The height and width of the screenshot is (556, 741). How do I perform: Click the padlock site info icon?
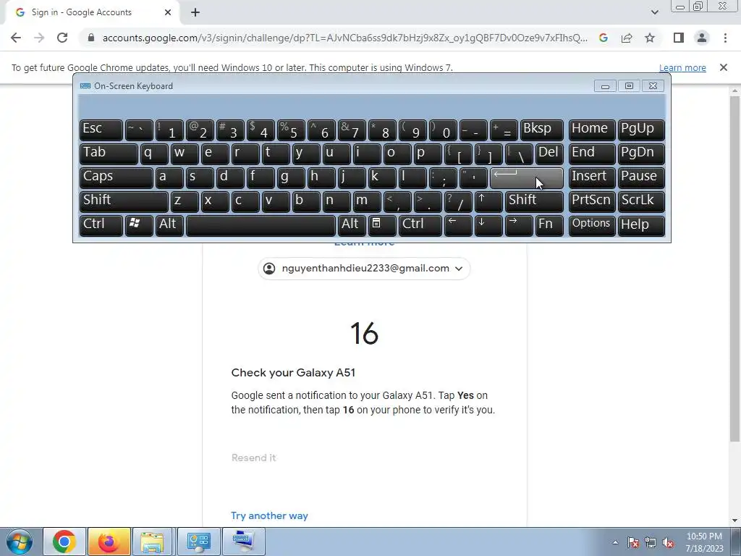click(91, 38)
